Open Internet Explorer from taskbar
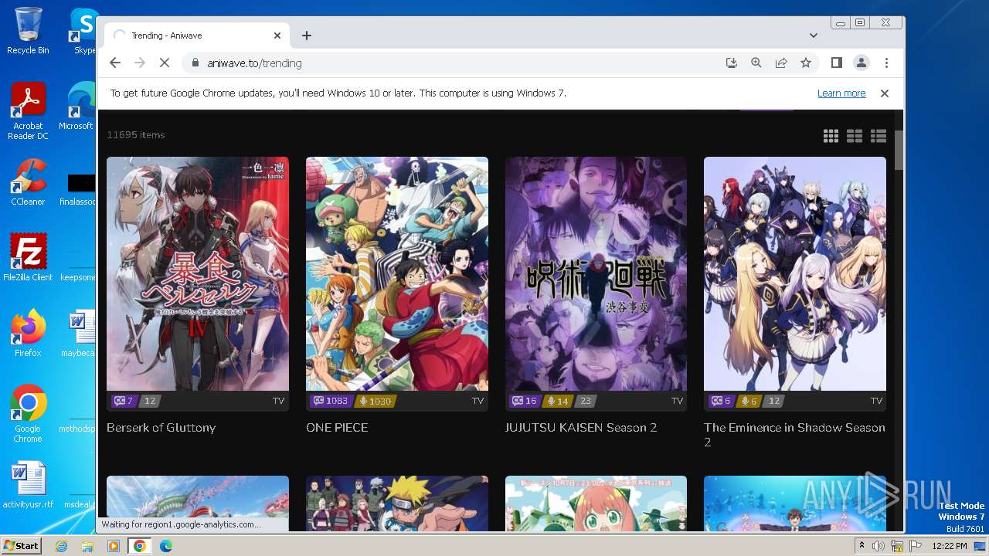This screenshot has height=556, width=989. tap(61, 546)
